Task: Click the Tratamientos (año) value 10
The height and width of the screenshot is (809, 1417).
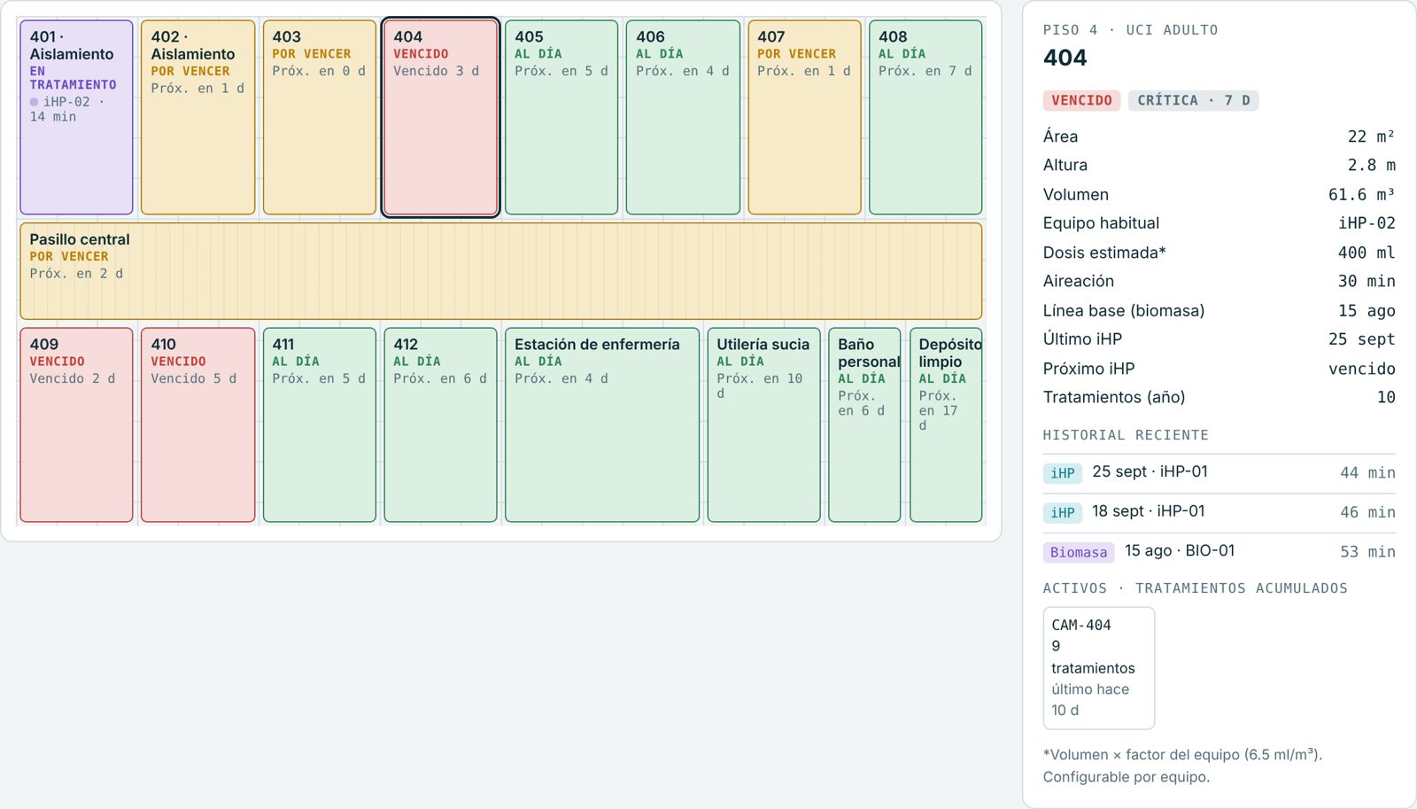Action: point(1386,397)
